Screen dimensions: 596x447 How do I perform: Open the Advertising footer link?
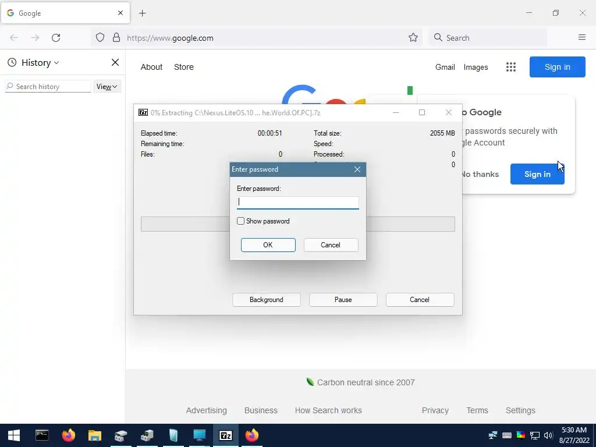tap(206, 410)
